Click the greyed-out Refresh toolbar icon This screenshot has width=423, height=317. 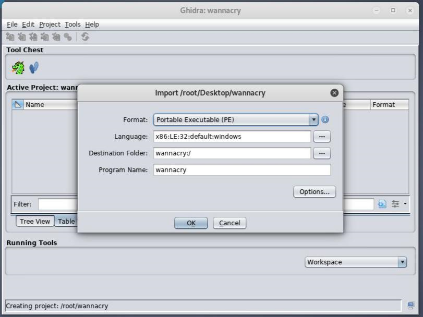click(x=85, y=36)
